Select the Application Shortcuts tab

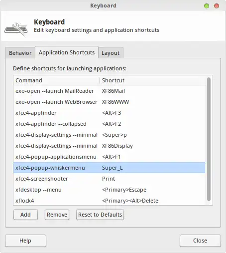tap(67, 52)
